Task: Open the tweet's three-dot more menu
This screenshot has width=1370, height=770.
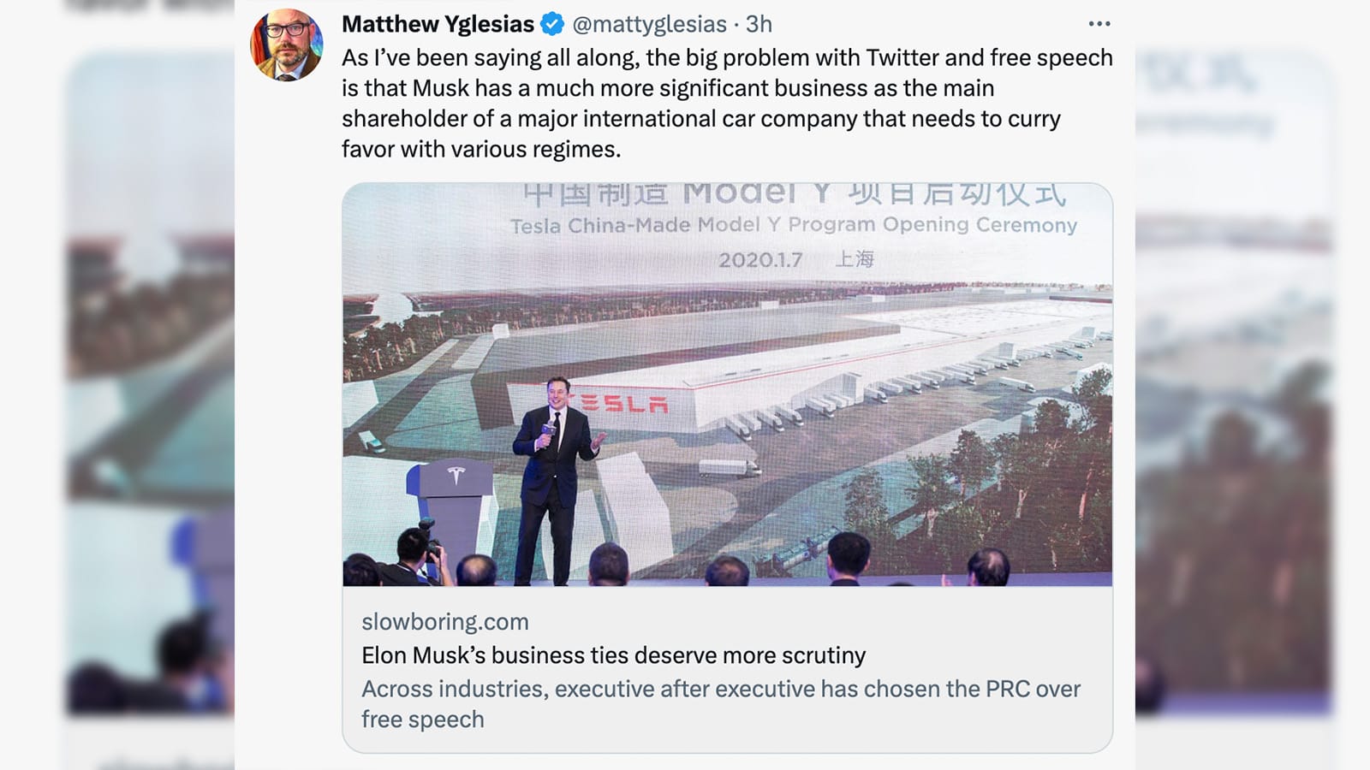Action: coord(1099,24)
